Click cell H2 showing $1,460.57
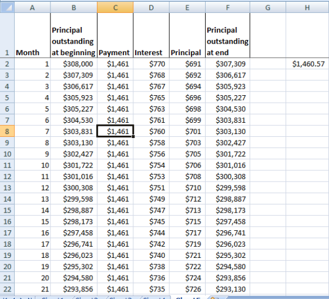This screenshot has width=329, height=299. click(x=307, y=64)
